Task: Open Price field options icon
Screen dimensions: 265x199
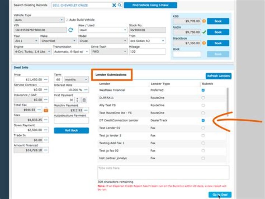Action: [x=46, y=79]
